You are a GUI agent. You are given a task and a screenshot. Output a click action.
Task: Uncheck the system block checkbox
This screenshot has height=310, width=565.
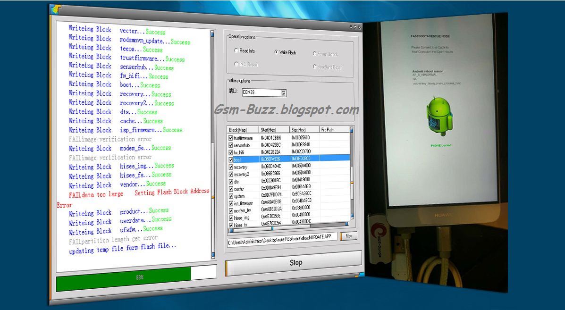tap(231, 196)
